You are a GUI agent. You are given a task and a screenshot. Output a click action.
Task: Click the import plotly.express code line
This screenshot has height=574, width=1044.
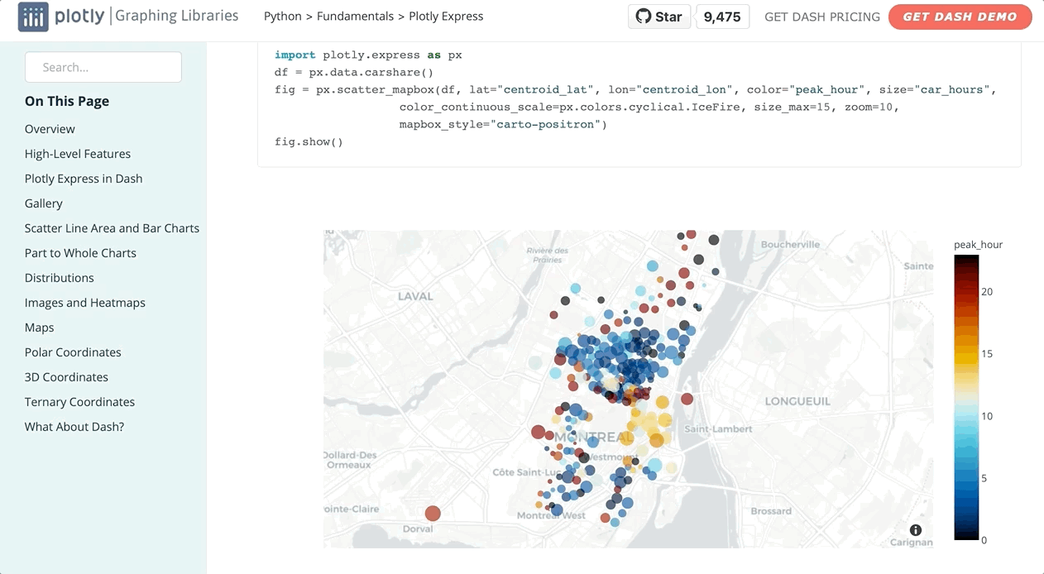(368, 55)
